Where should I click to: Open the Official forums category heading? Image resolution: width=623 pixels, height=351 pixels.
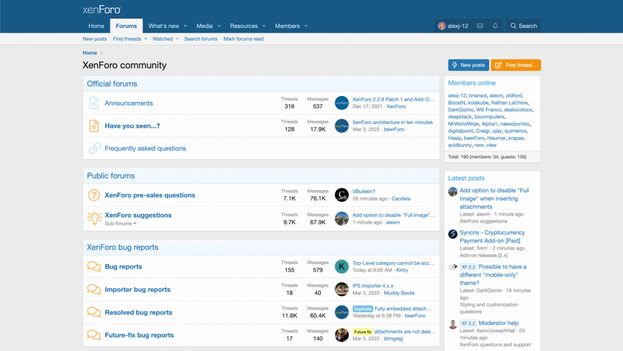pos(112,84)
